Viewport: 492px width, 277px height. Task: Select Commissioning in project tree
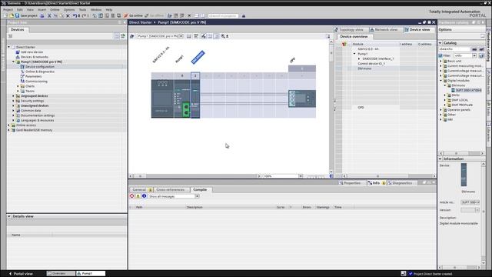pos(36,82)
